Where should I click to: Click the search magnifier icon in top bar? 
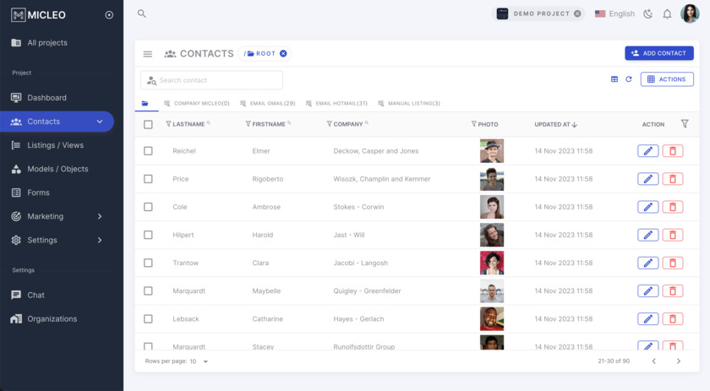pyautogui.click(x=142, y=14)
